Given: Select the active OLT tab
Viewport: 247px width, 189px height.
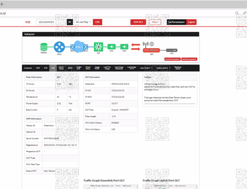Looking at the screenshot, I should pos(53,68).
